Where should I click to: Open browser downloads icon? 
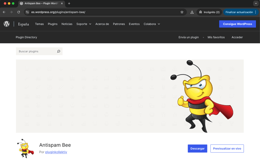(x=192, y=12)
